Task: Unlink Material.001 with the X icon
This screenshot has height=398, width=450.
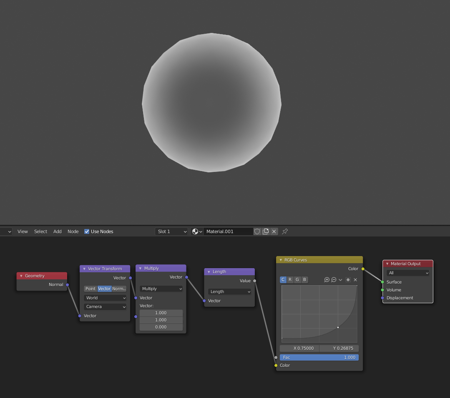Action: (x=274, y=231)
